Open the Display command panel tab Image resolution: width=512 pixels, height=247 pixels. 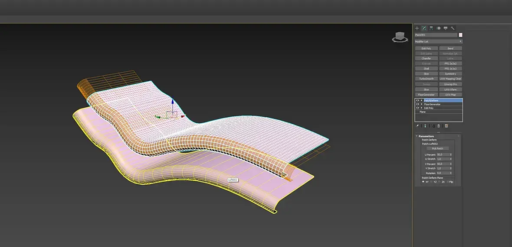(x=446, y=28)
